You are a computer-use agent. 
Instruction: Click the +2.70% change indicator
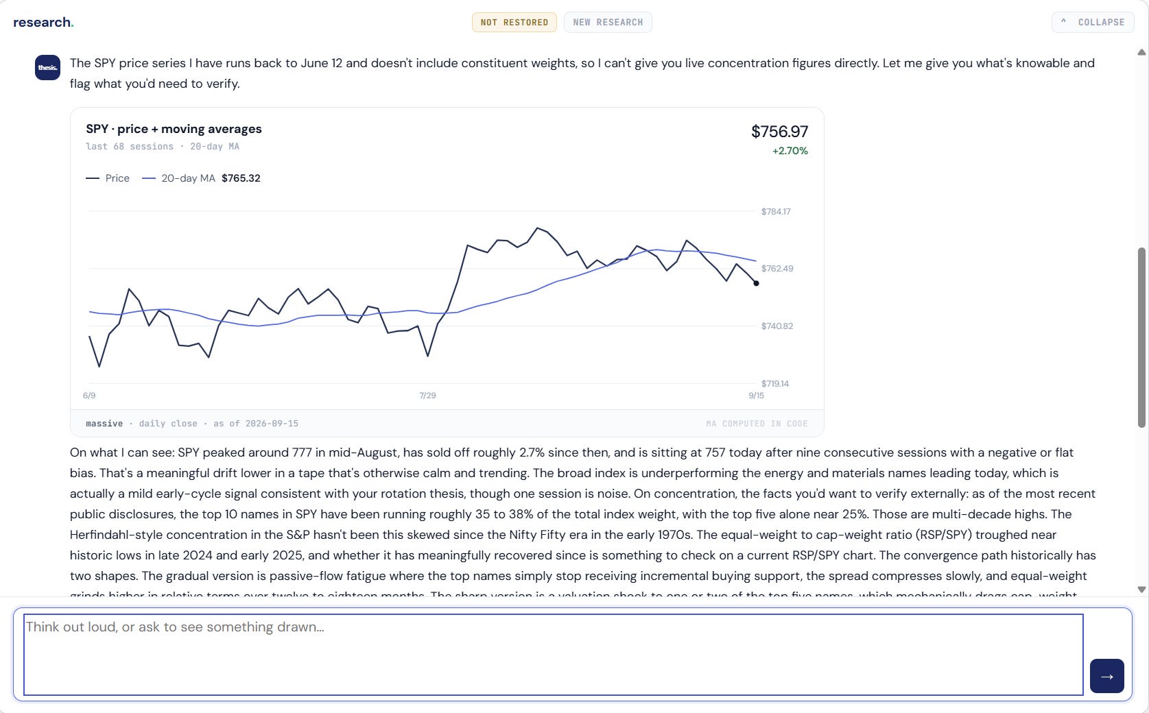790,151
